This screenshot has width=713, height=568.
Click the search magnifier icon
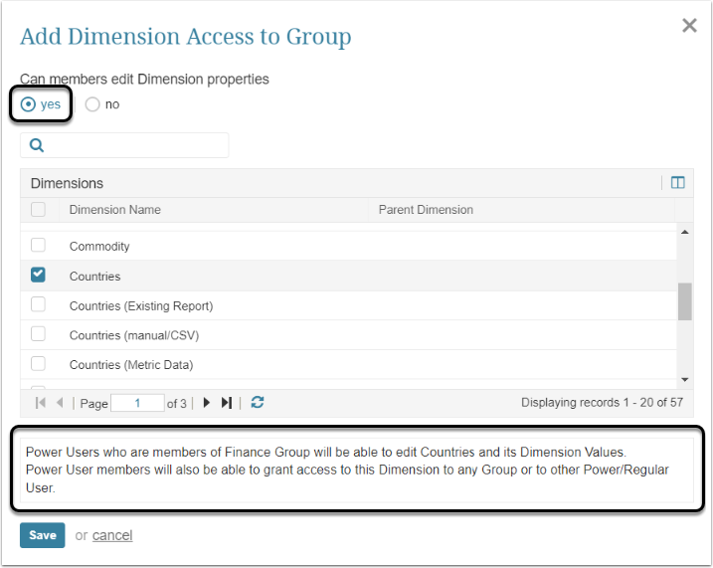37,145
